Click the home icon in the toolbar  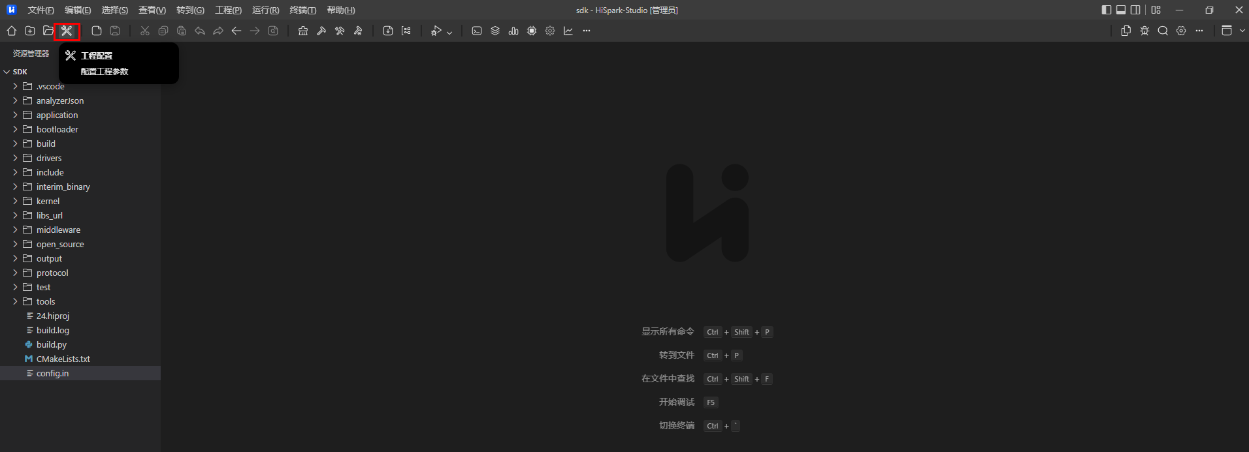12,31
